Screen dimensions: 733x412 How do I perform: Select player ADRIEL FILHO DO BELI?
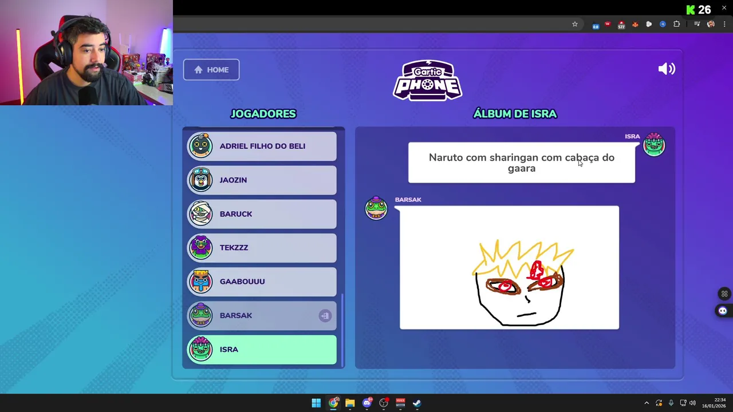pos(262,146)
